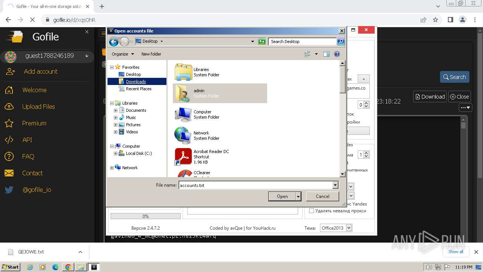Open Welcome in the Gofile sidebar

(x=34, y=90)
